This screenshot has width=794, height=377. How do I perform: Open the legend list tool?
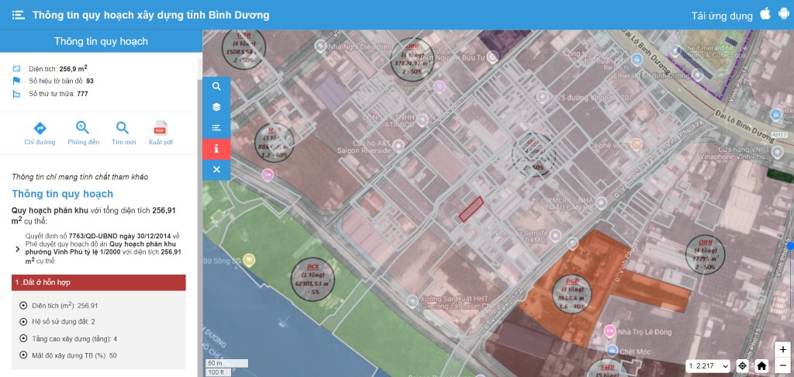[x=216, y=128]
